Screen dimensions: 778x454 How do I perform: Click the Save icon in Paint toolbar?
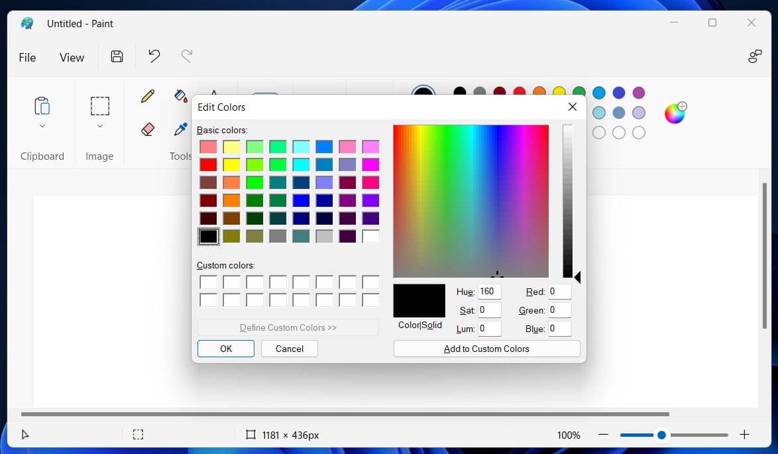(x=117, y=56)
